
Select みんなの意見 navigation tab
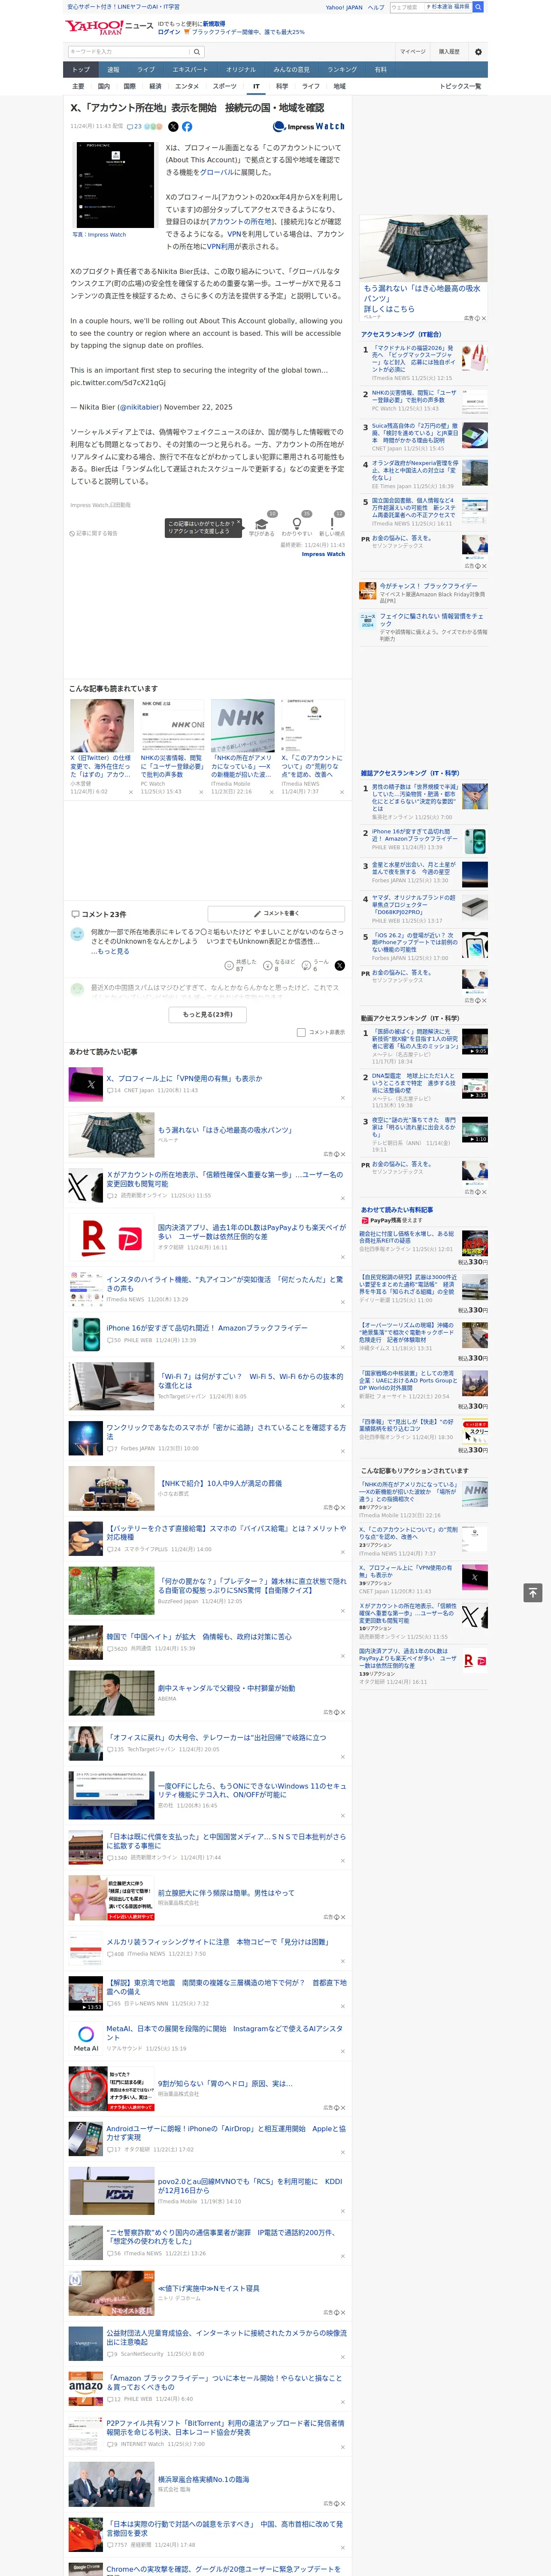292,69
